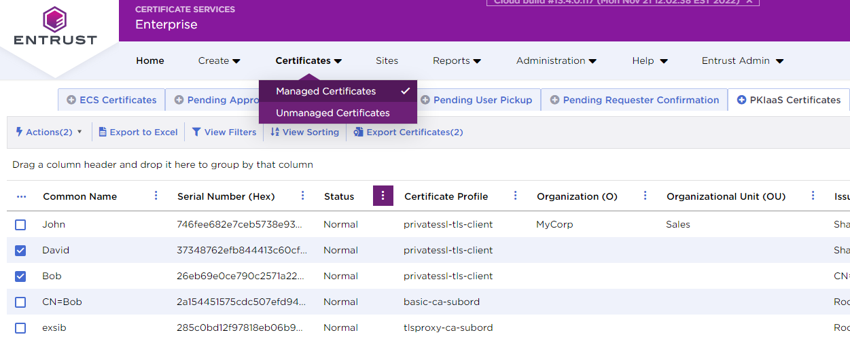850x339 pixels.
Task: Select the exsib row checkbox
Action: [x=20, y=328]
